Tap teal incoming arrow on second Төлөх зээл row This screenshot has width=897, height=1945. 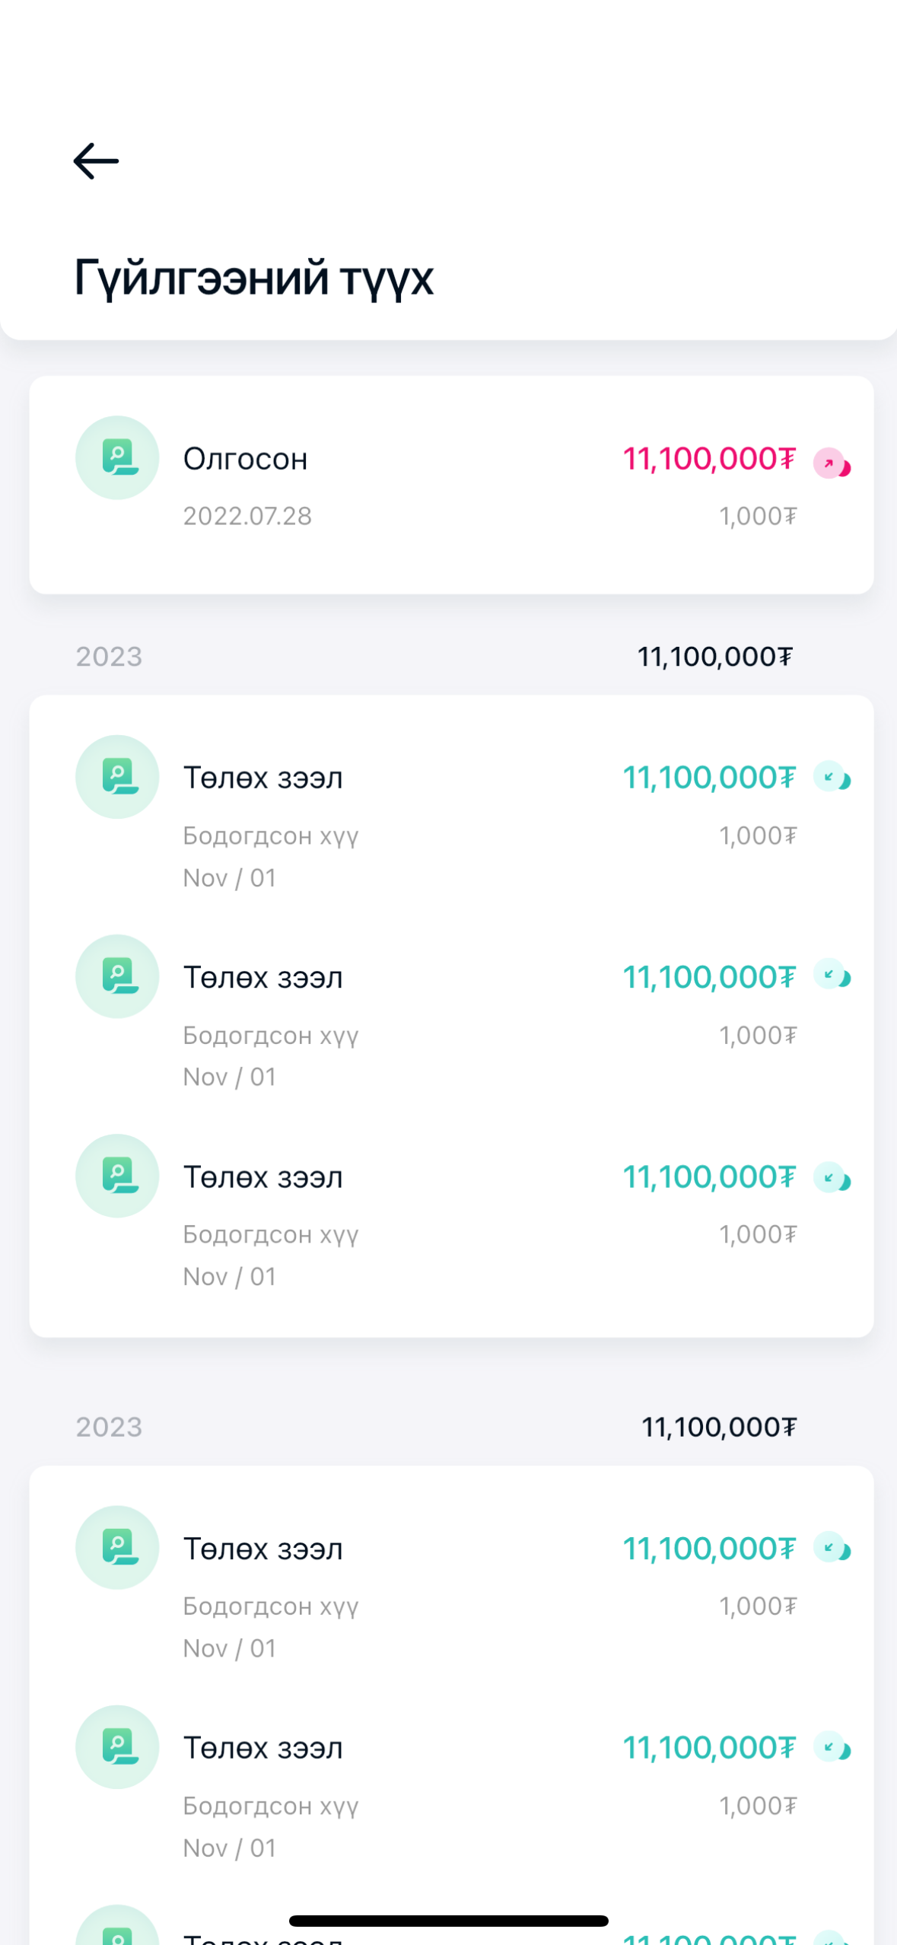click(x=831, y=974)
